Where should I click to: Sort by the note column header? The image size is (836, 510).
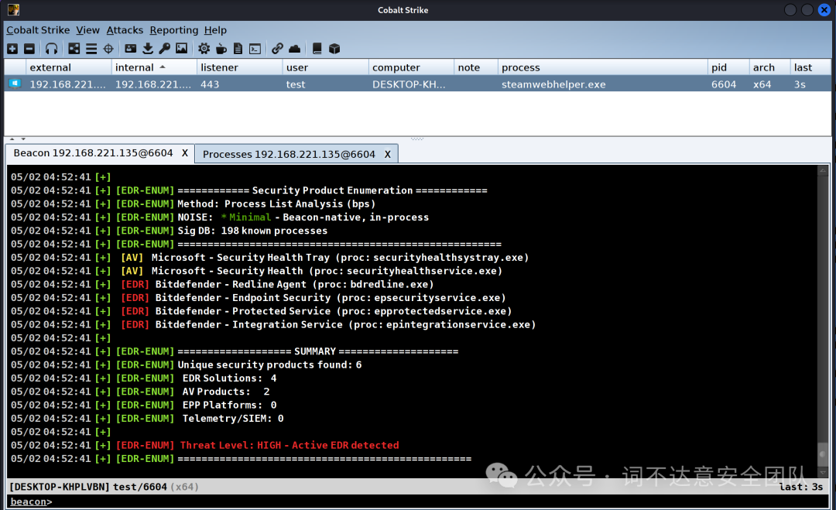coord(476,67)
